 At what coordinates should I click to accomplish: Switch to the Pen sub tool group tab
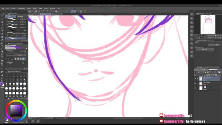coord(11,16)
